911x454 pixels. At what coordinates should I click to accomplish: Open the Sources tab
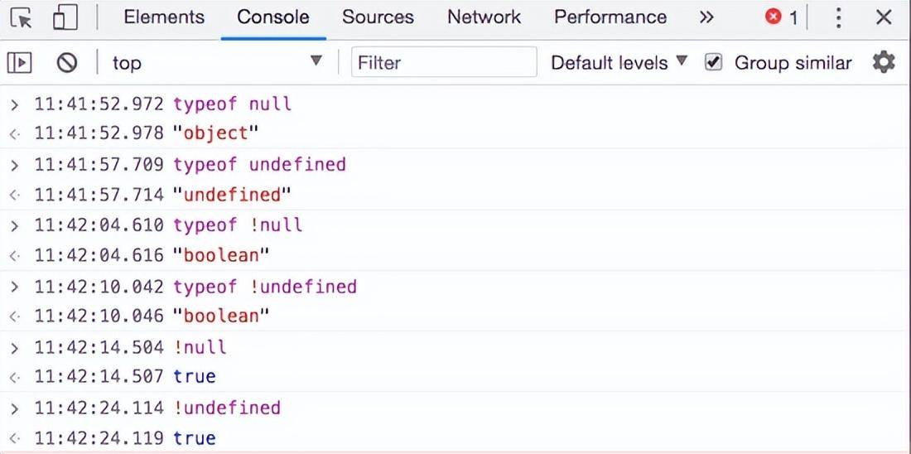point(378,17)
